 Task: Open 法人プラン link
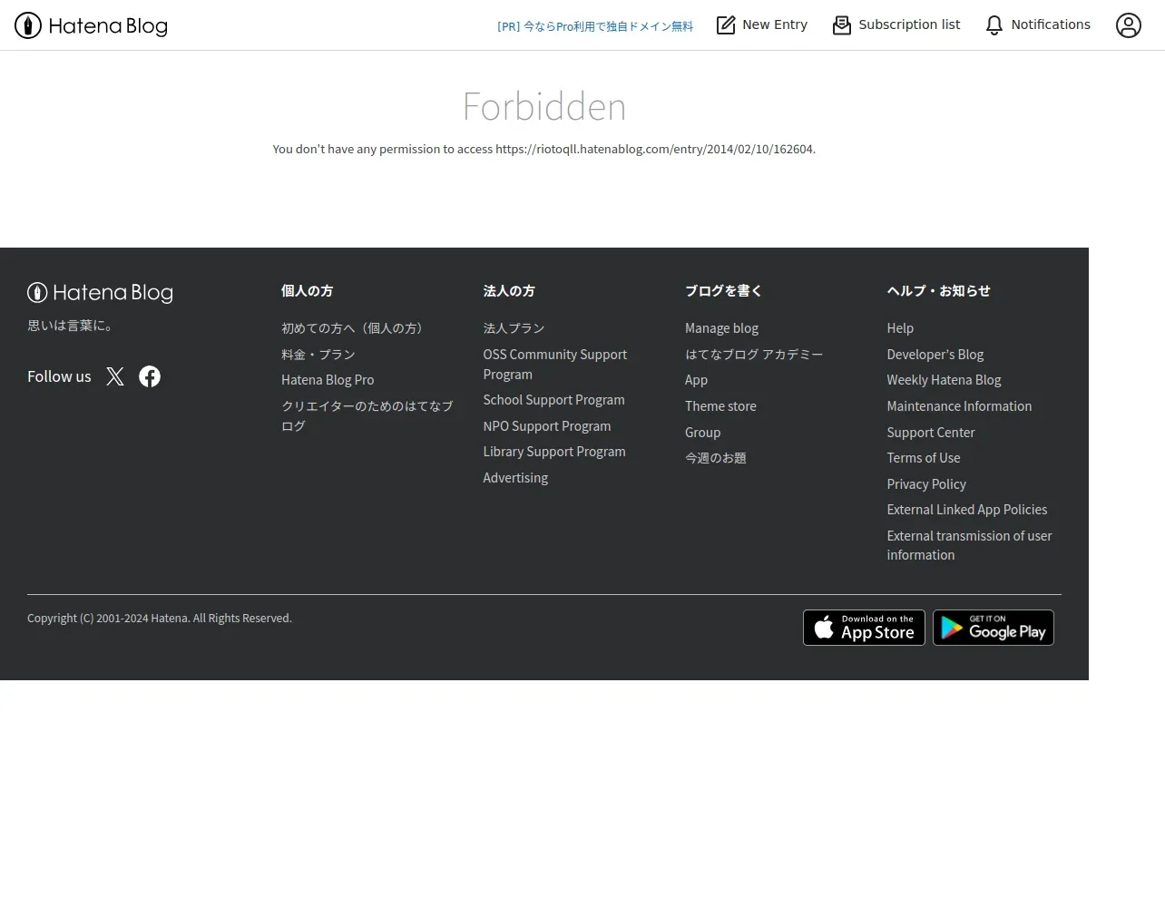pos(514,328)
